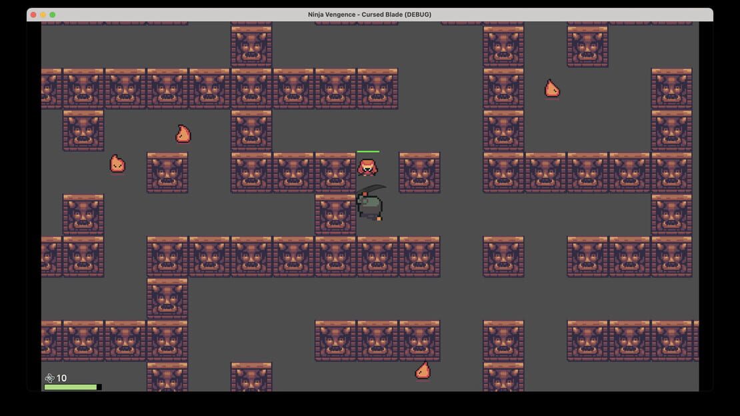The height and width of the screenshot is (416, 740).
Task: Click the shuriken ammo icon in the HUD
Action: [49, 378]
